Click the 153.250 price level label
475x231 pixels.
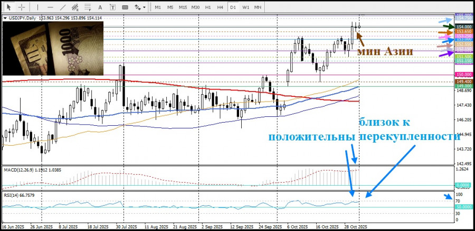click(463, 36)
